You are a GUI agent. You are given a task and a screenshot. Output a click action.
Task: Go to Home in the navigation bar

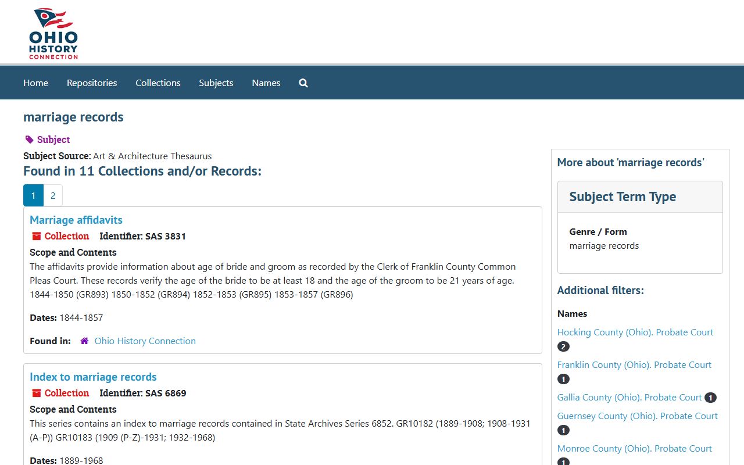coord(35,83)
